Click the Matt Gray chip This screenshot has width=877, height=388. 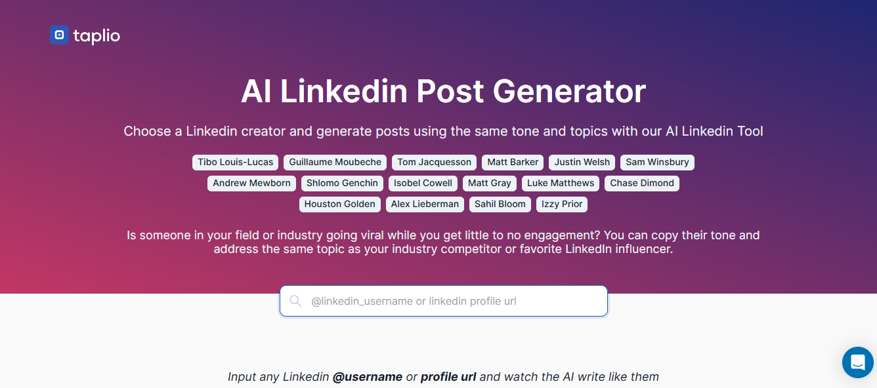490,183
